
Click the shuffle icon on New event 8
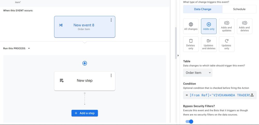coord(61,25)
